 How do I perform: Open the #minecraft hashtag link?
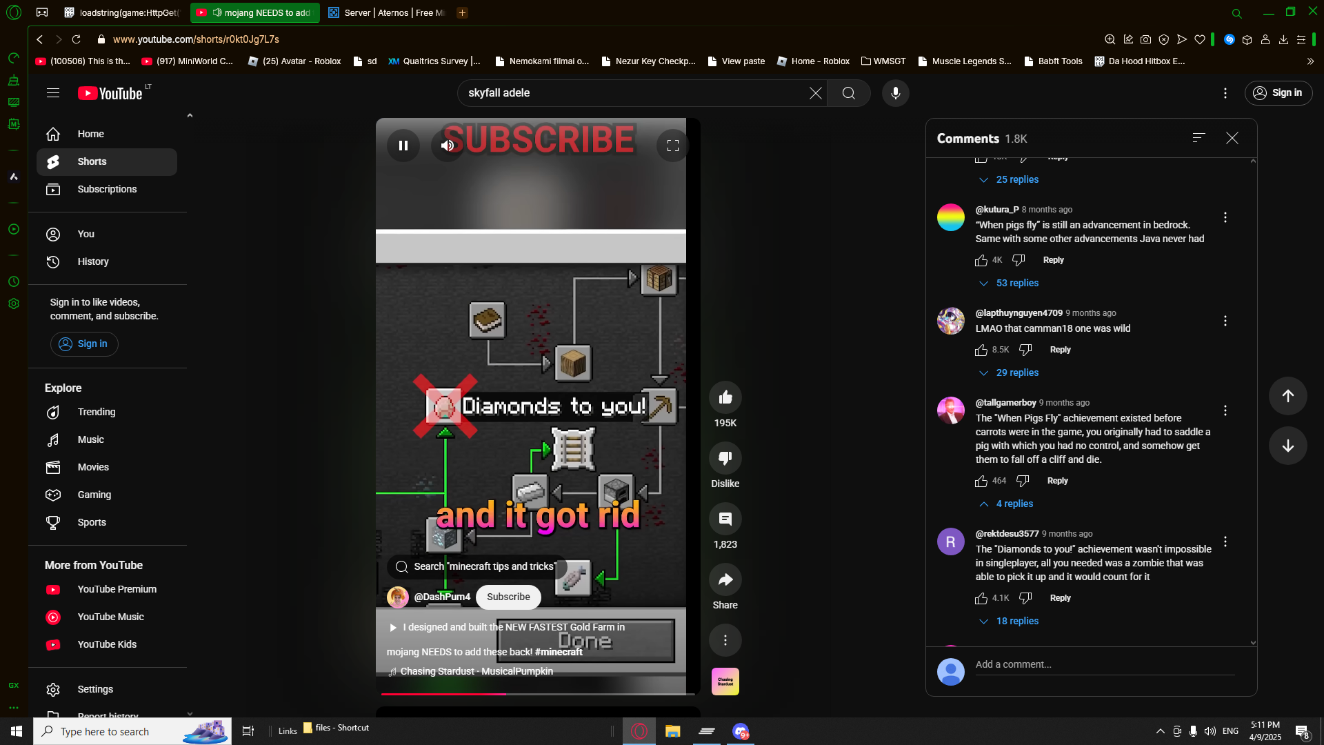tap(559, 652)
